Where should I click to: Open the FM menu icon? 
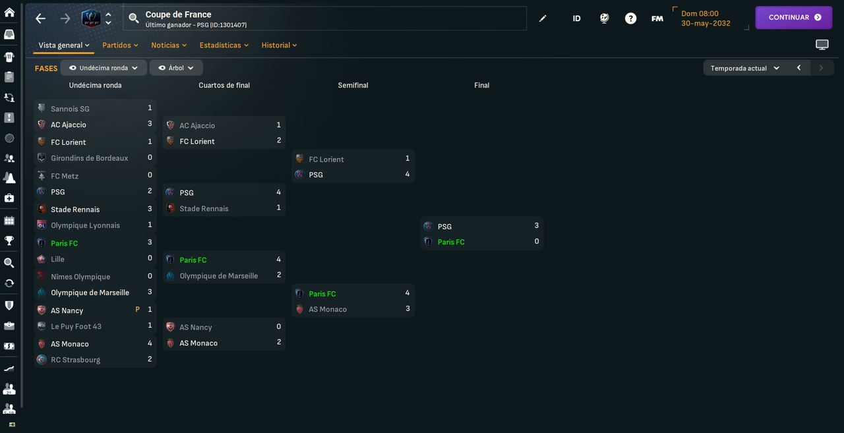pyautogui.click(x=657, y=18)
